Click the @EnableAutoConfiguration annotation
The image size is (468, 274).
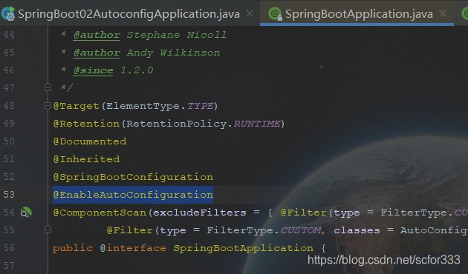pyautogui.click(x=133, y=195)
